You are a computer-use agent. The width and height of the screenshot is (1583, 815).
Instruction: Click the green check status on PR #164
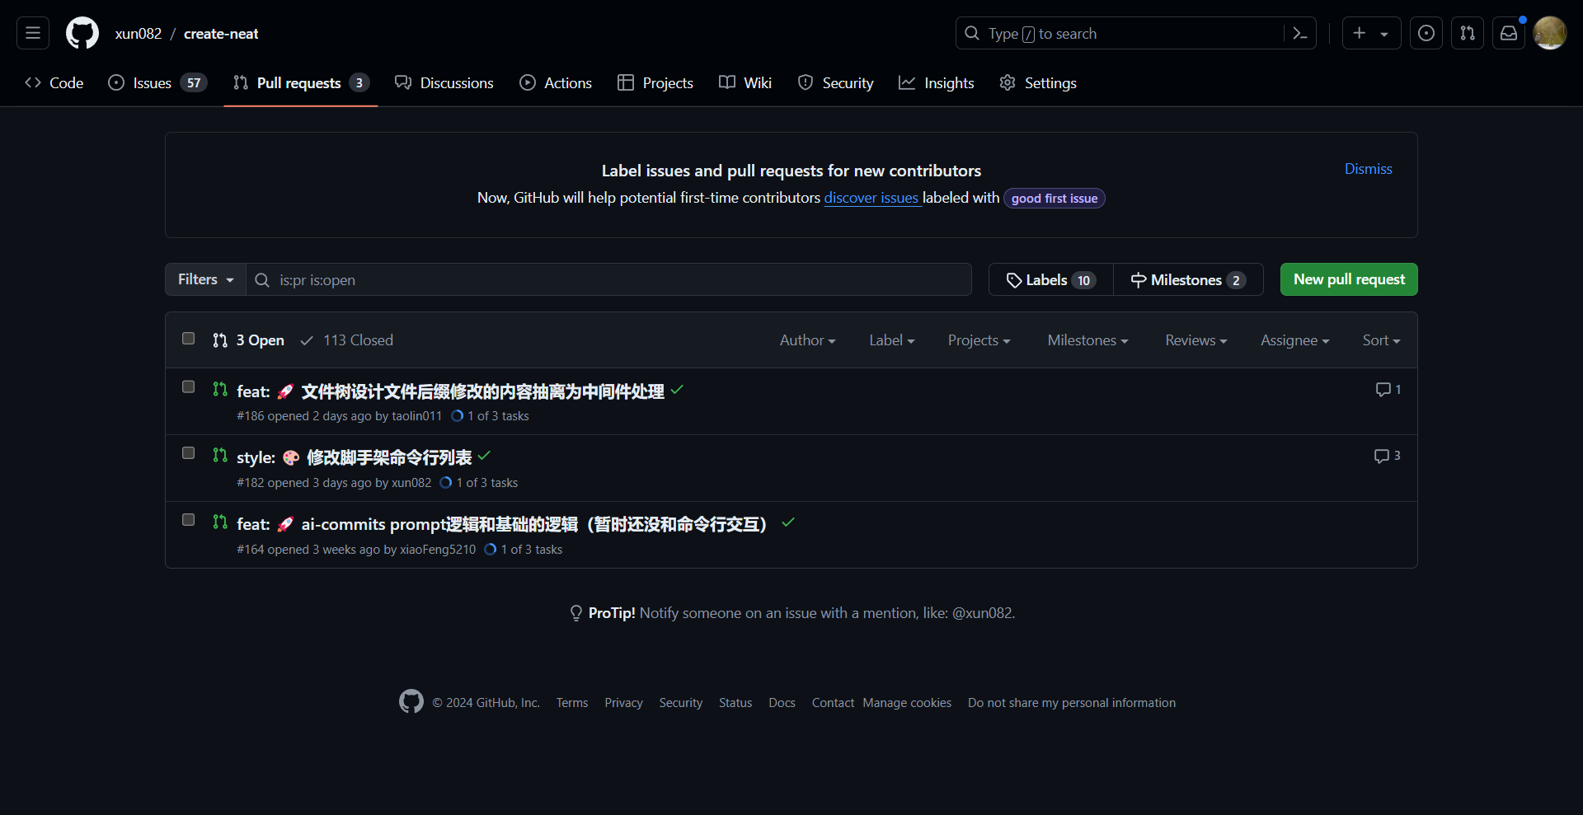(x=788, y=522)
